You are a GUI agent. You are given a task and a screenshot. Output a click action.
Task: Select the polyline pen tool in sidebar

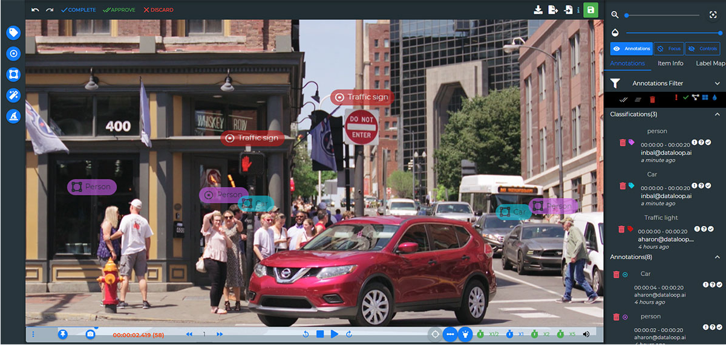[x=13, y=116]
